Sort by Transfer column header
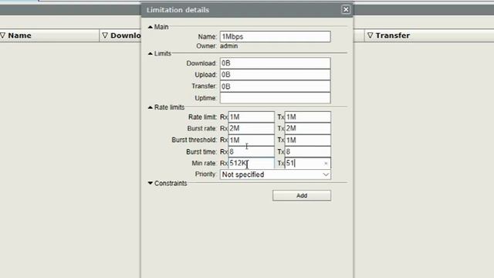 pos(429,36)
